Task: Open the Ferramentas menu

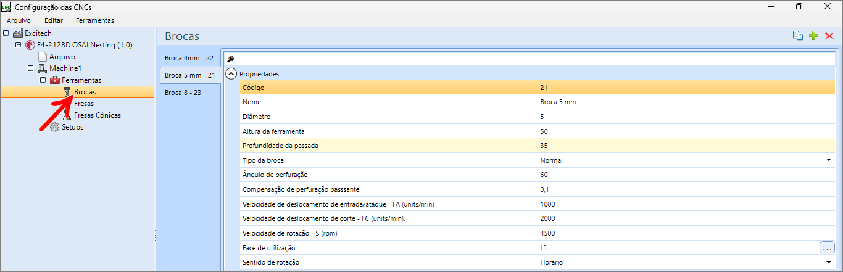Action: tap(94, 20)
